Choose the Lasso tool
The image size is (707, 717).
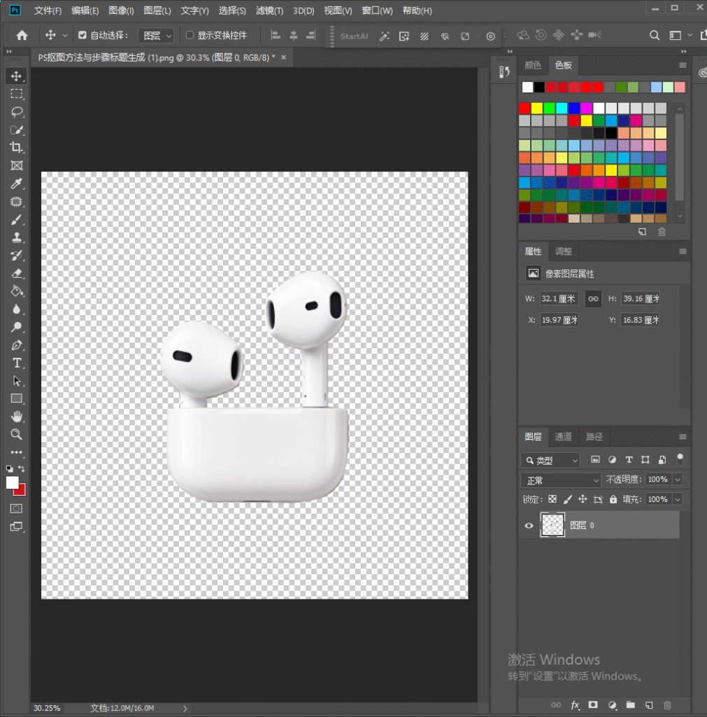click(17, 112)
